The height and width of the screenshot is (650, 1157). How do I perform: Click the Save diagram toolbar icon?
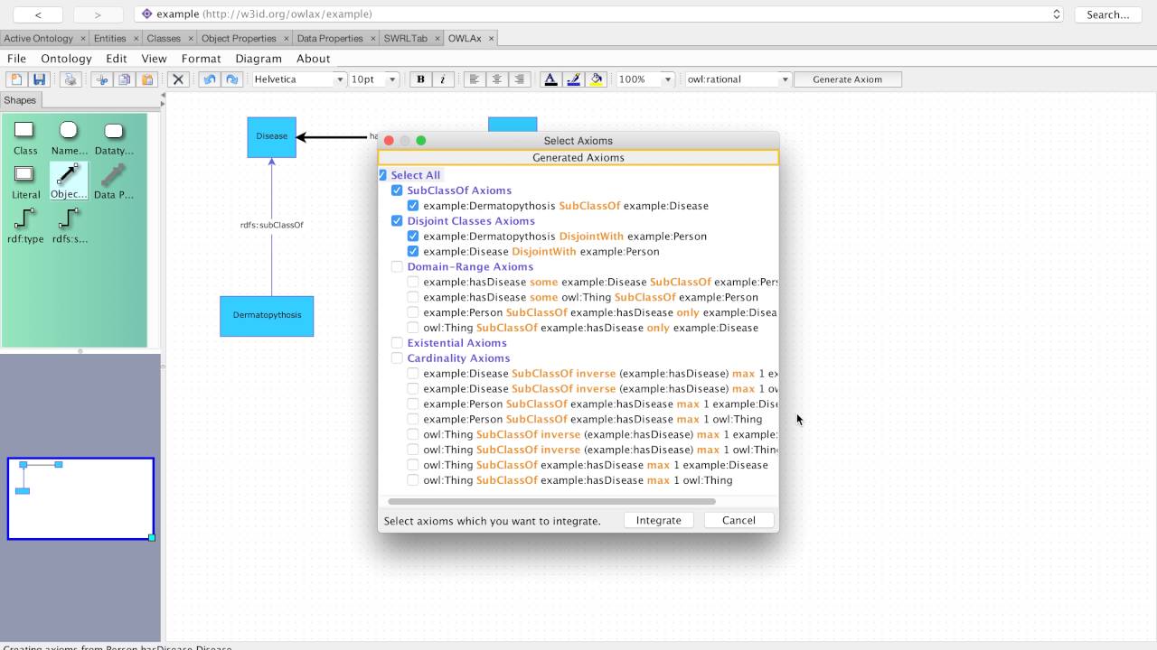coord(39,79)
